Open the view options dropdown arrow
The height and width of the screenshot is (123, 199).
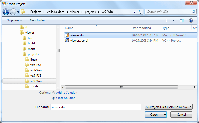[173, 20]
